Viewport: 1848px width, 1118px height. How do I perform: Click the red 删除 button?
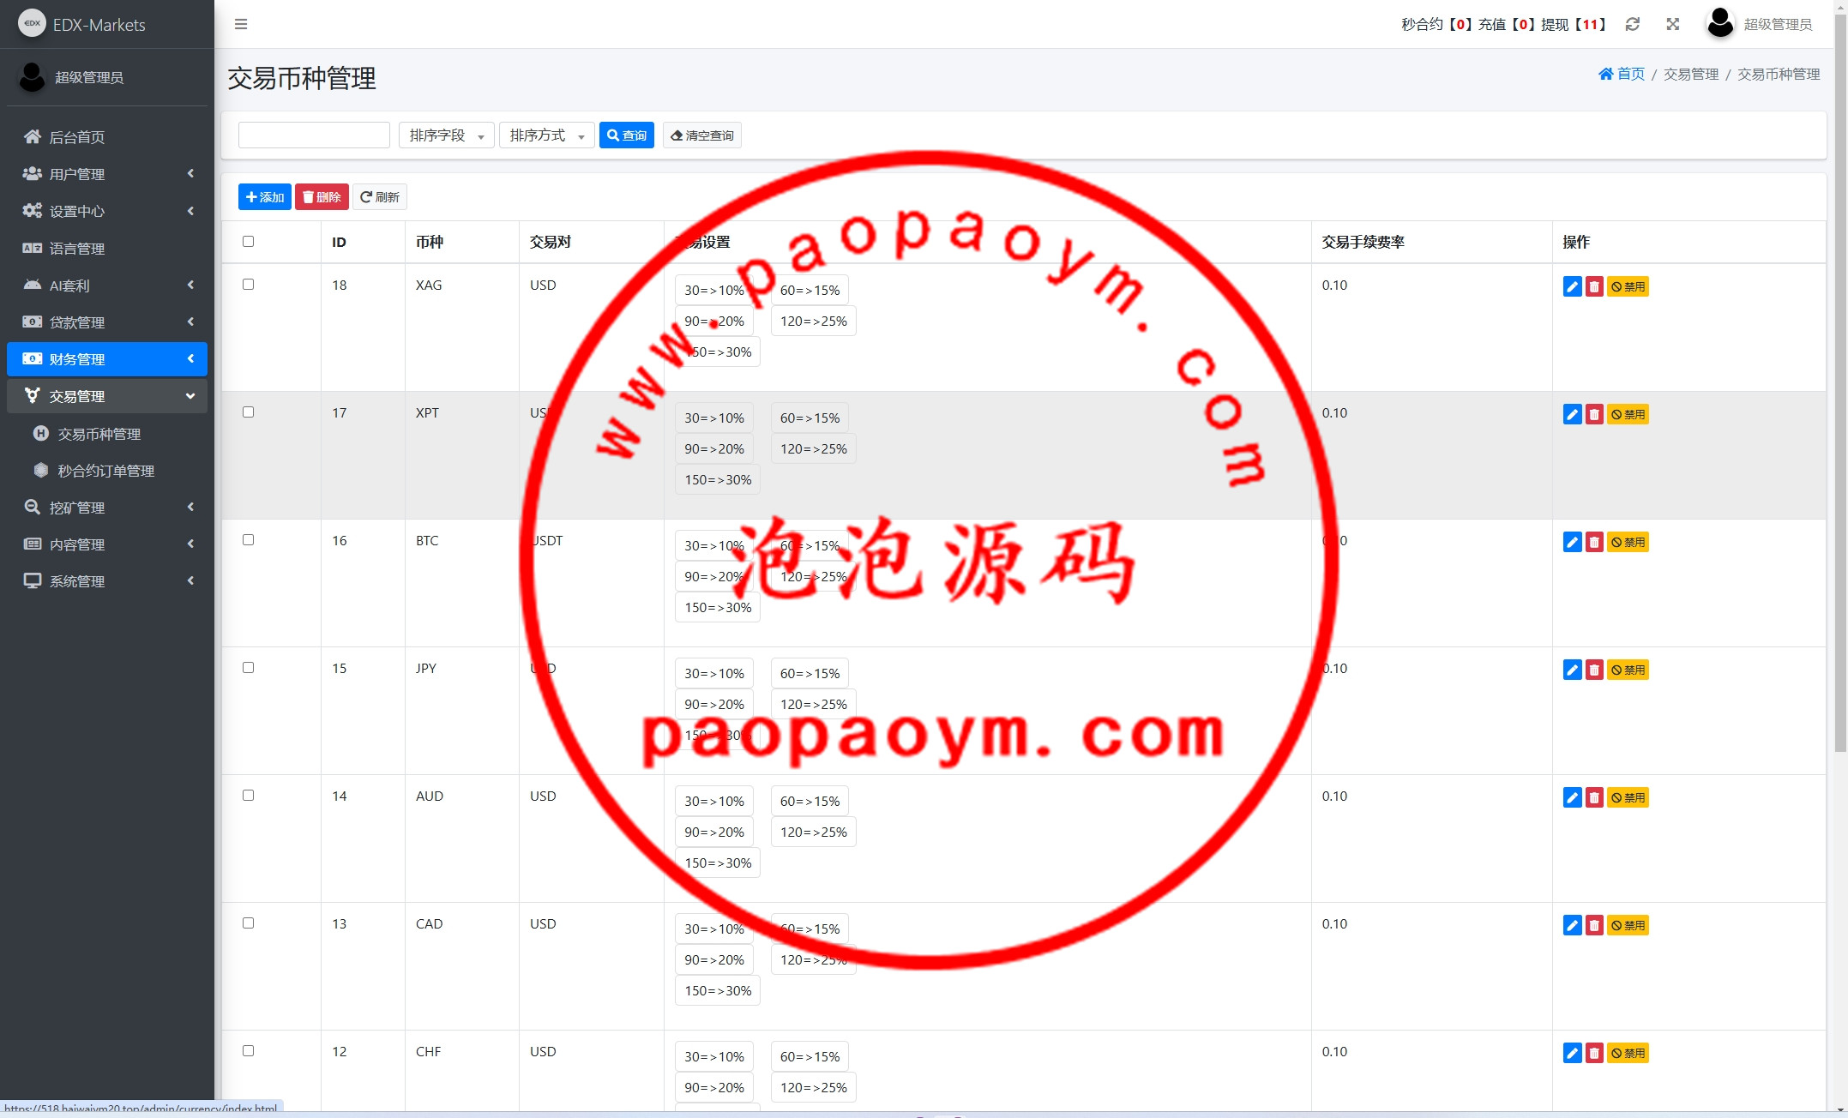[x=322, y=197]
